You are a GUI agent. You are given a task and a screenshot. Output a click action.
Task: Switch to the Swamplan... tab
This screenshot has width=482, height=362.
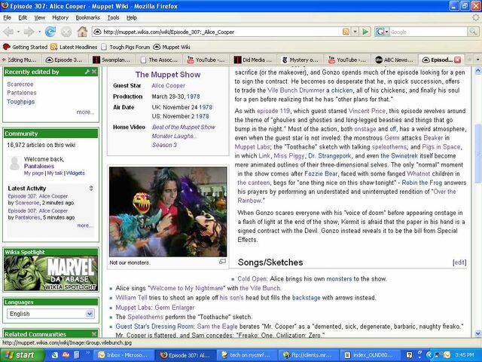pos(113,60)
